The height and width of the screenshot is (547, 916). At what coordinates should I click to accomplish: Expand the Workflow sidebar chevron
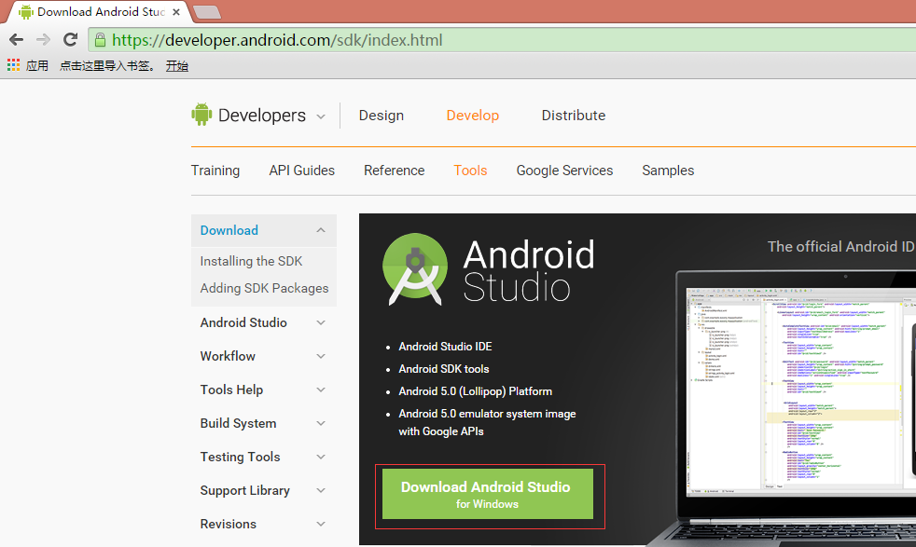321,356
